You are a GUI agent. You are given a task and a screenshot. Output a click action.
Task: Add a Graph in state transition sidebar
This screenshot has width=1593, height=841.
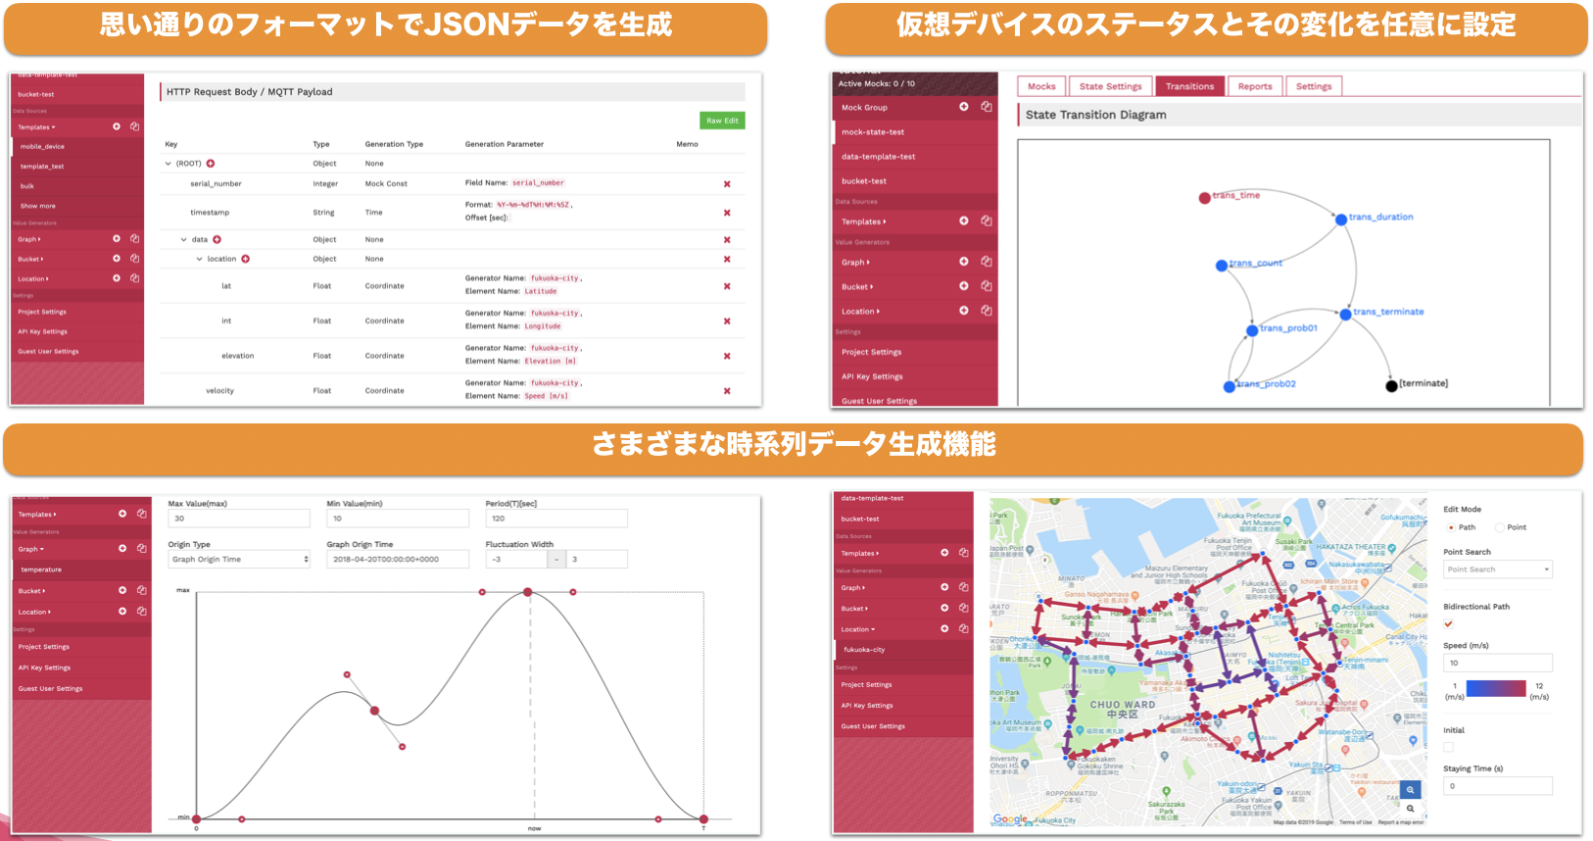click(964, 262)
